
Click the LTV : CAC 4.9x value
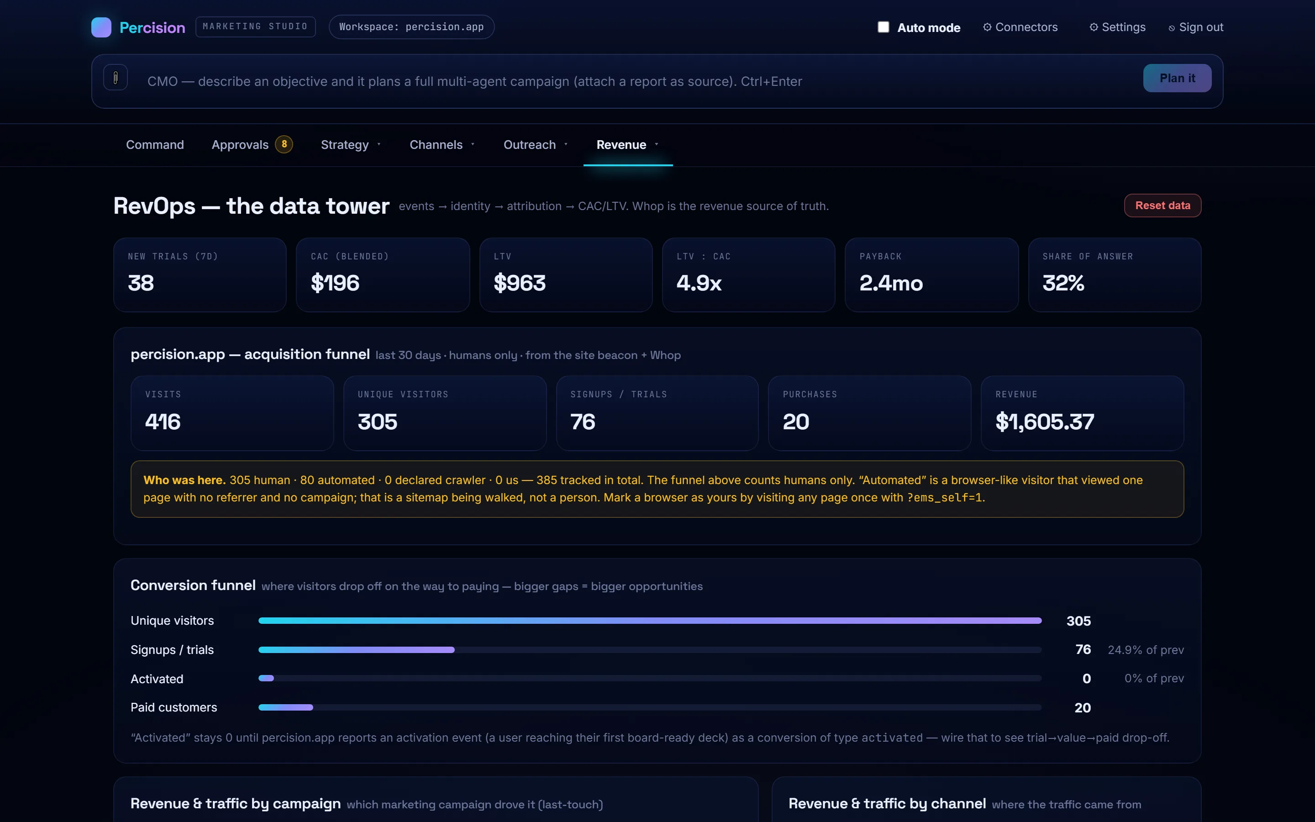[699, 283]
